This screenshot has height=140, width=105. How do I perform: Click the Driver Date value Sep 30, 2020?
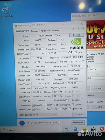(x=41, y=88)
